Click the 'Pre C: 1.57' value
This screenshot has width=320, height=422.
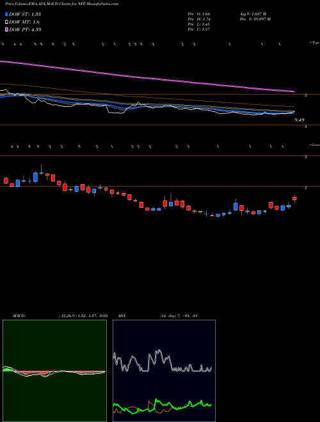coord(199,29)
